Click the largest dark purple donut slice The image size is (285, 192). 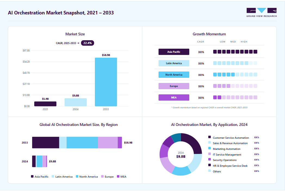point(193,143)
